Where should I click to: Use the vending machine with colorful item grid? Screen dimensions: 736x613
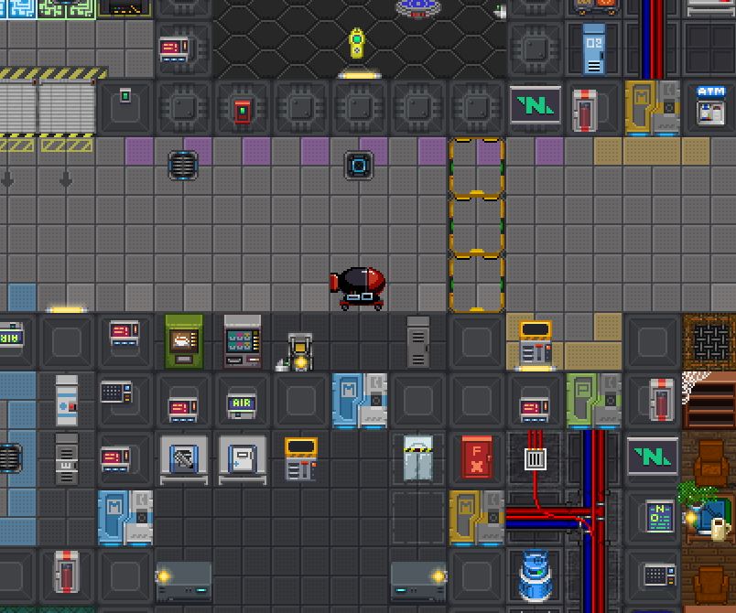coord(243,341)
